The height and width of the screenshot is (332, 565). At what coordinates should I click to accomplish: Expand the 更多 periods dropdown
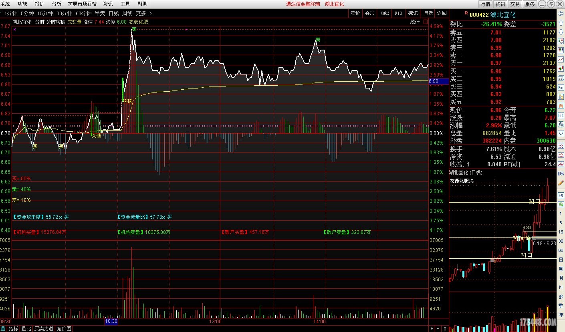pos(143,13)
